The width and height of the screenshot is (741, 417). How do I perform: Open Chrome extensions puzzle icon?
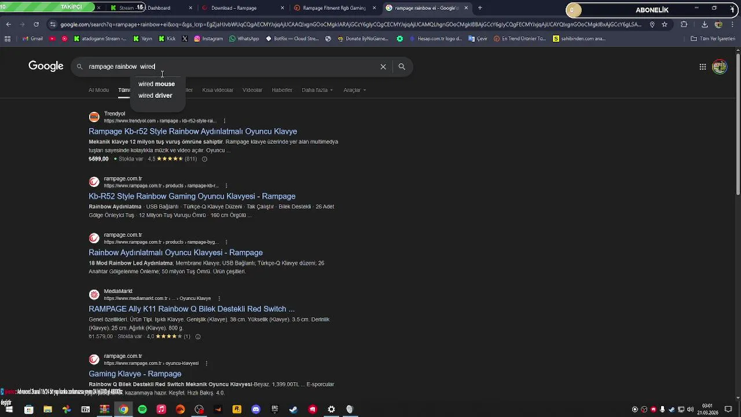684,24
